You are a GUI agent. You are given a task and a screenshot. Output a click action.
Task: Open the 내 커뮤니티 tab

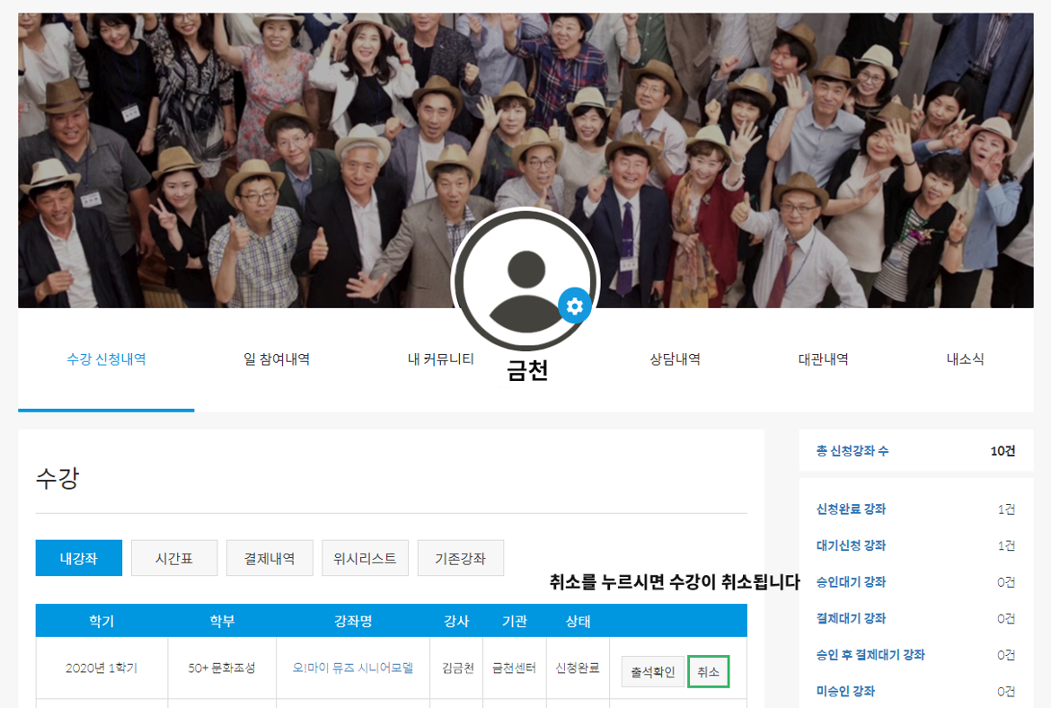tap(440, 359)
